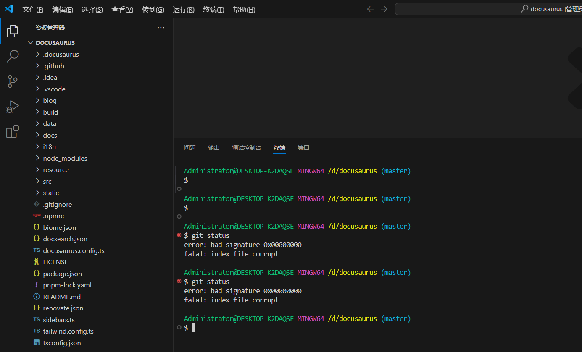Open the Search view in activity bar
The height and width of the screenshot is (352, 582).
(x=13, y=56)
